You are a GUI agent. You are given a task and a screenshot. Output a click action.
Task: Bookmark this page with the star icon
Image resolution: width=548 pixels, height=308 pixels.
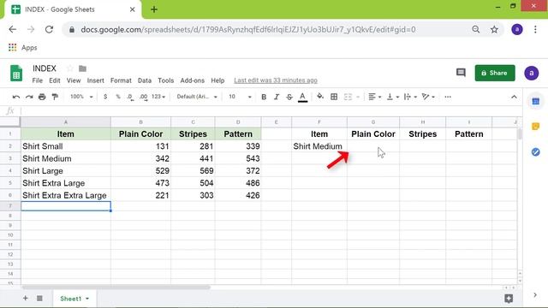point(494,30)
